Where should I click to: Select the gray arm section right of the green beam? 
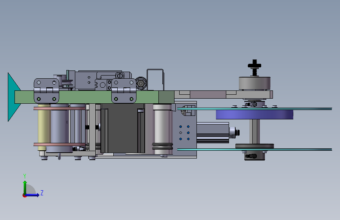tap(224, 95)
